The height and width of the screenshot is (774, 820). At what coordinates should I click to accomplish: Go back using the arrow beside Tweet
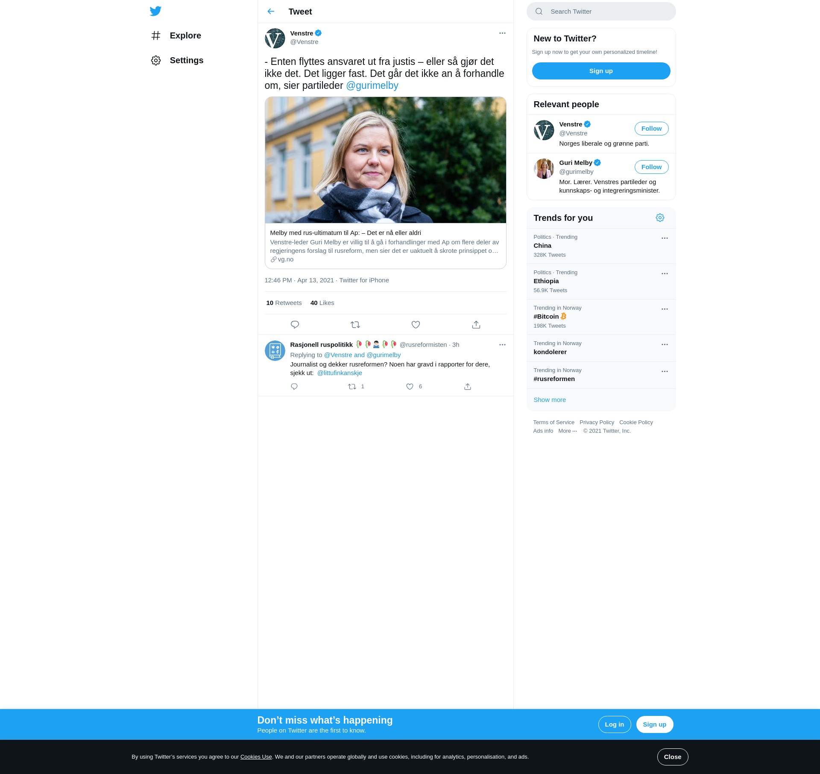(271, 12)
